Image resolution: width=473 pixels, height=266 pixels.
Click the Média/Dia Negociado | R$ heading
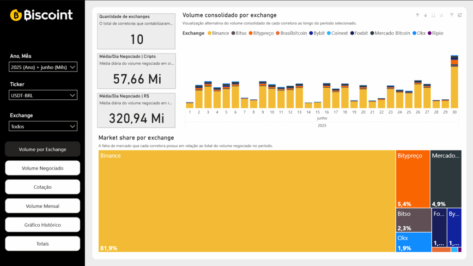click(x=124, y=96)
